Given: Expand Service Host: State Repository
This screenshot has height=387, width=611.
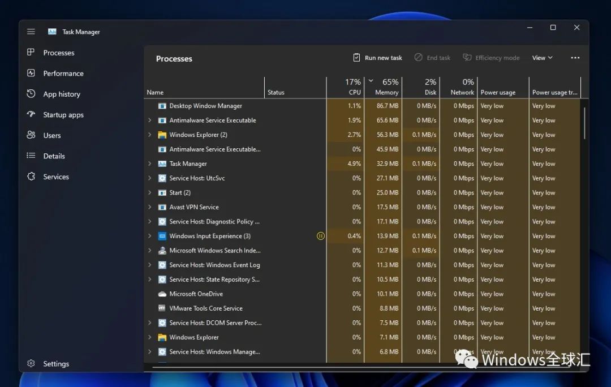Looking at the screenshot, I should (x=149, y=279).
